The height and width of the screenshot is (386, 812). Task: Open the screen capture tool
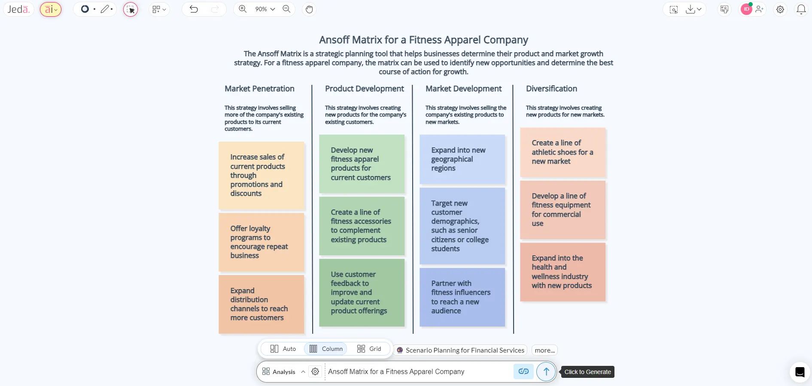pyautogui.click(x=673, y=9)
